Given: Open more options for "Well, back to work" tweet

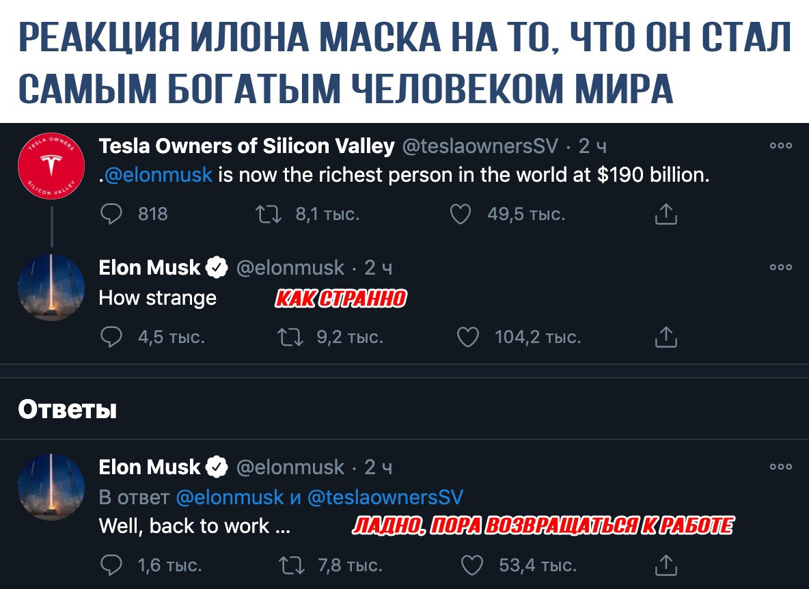Looking at the screenshot, I should [780, 467].
